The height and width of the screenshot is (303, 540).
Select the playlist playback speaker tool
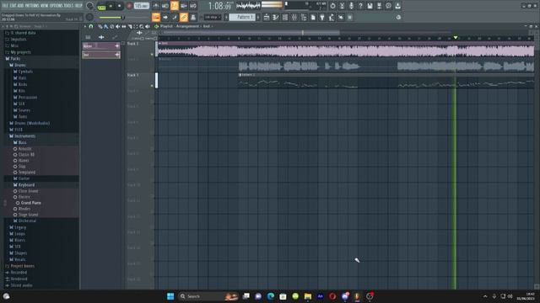pyautogui.click(x=148, y=26)
